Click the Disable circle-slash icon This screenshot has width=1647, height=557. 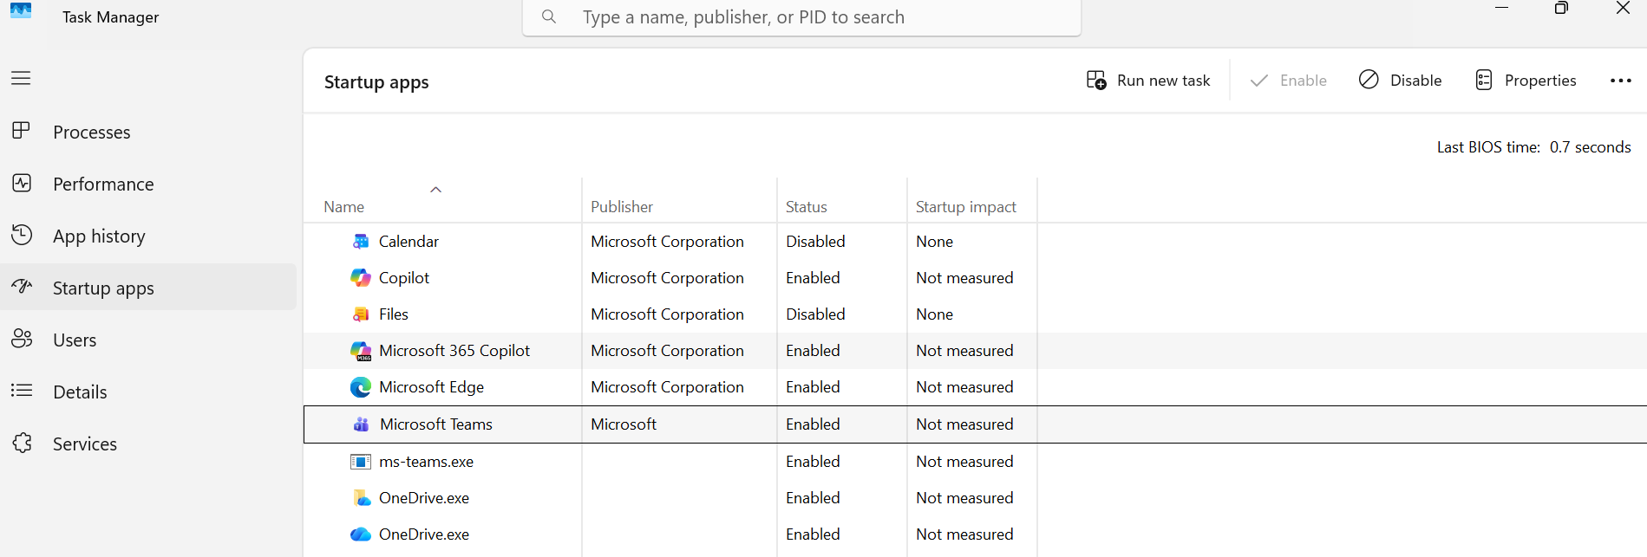point(1369,80)
